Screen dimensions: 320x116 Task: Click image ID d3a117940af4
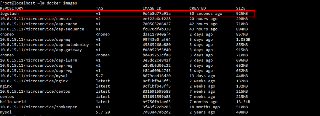pyautogui.click(x=156, y=34)
